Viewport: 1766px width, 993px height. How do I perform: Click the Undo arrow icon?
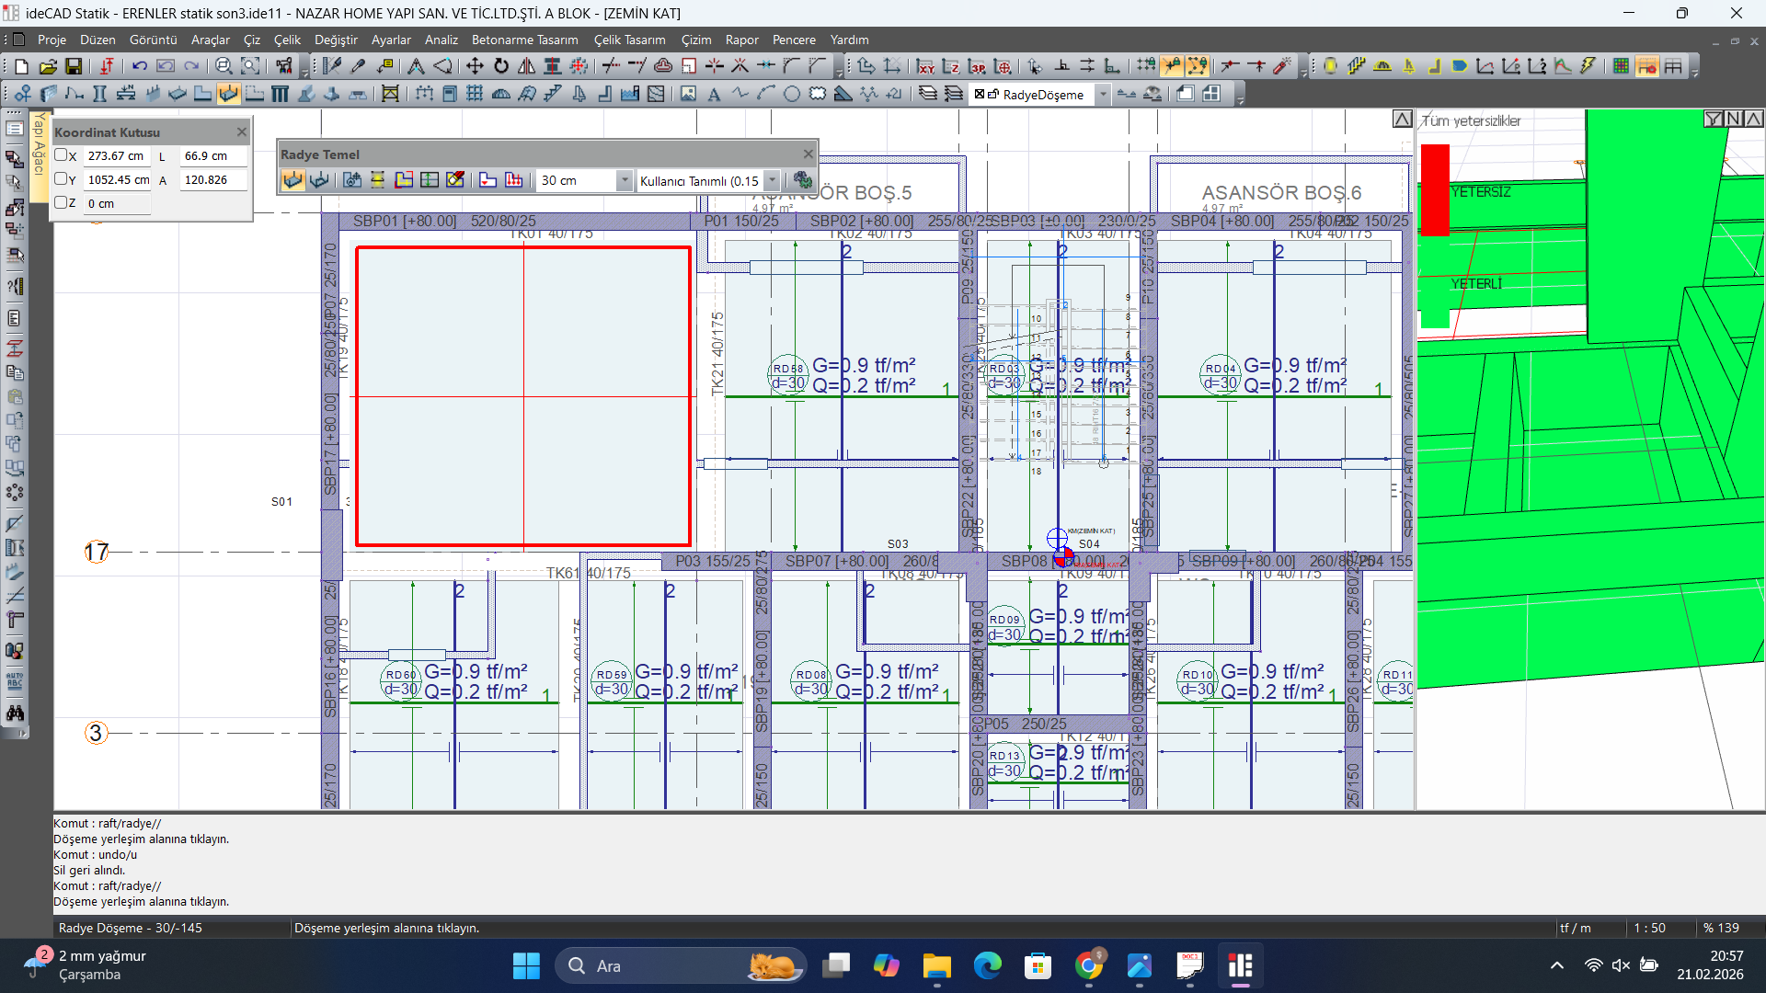click(140, 66)
